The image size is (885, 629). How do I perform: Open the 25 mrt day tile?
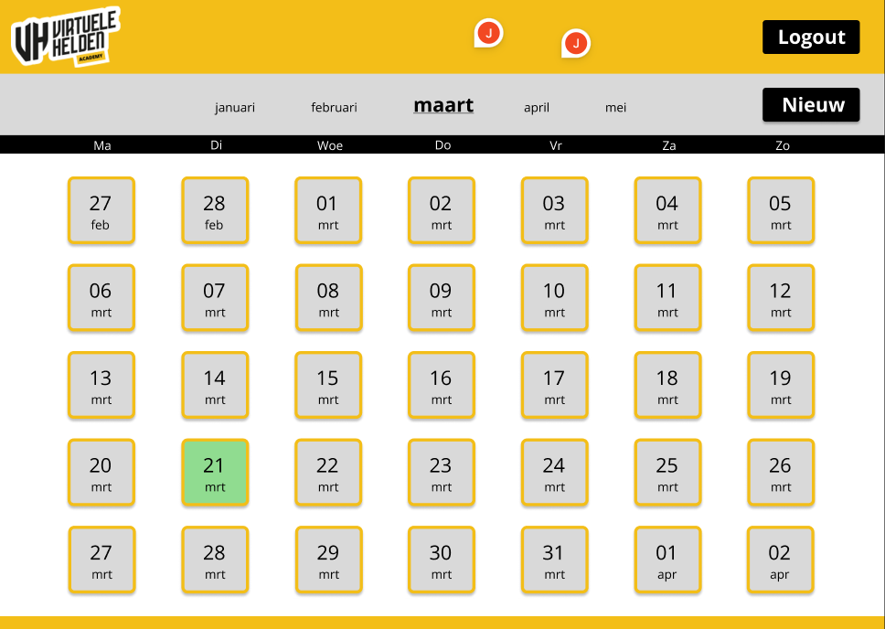click(668, 473)
